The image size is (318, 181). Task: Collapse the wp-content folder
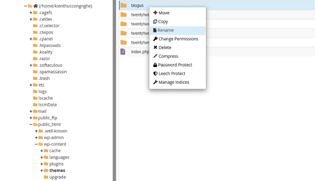click(x=36, y=144)
